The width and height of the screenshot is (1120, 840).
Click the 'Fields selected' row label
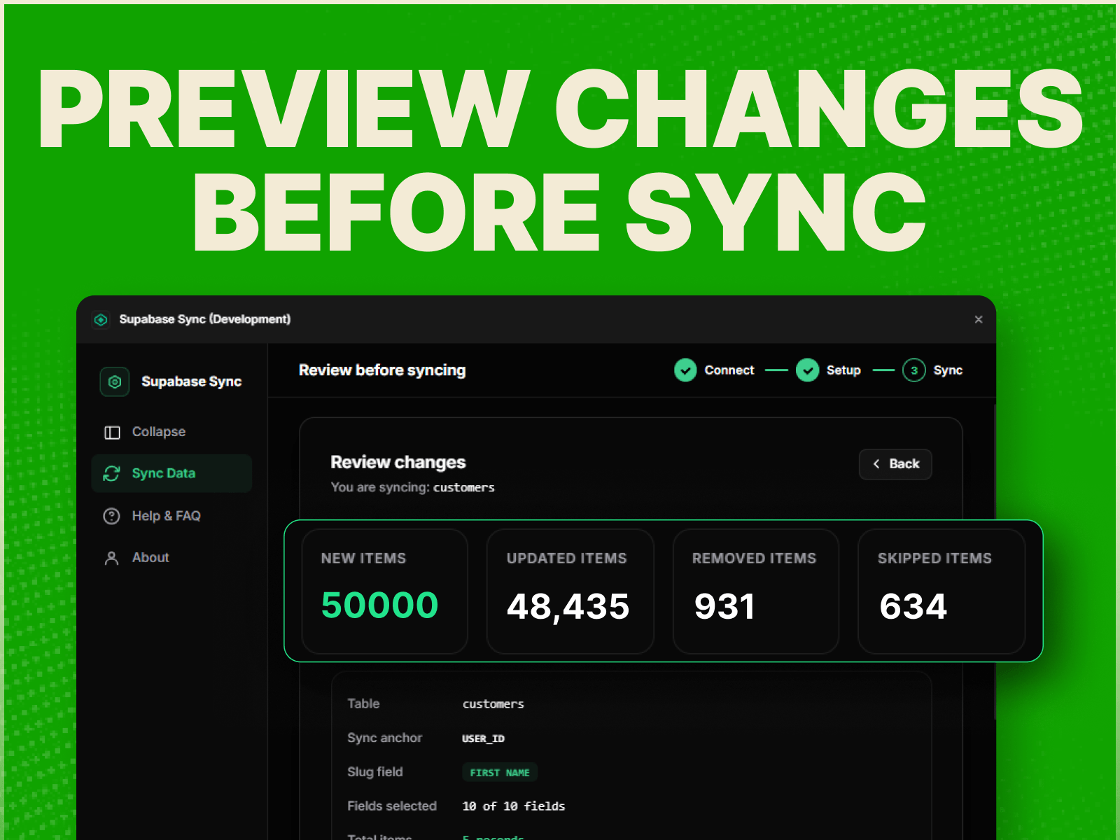pos(392,806)
